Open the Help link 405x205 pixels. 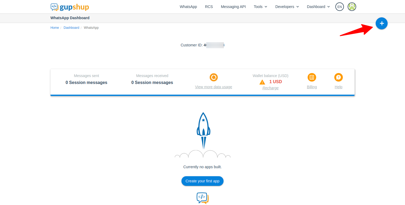[x=339, y=87]
